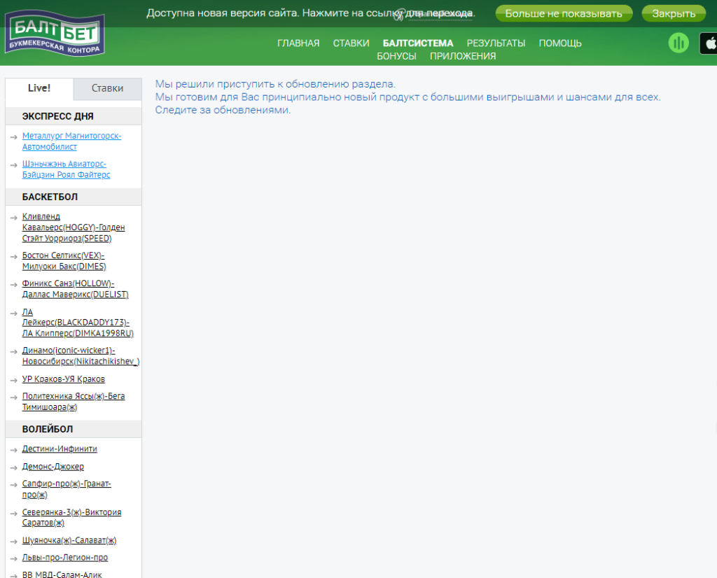Screen dimensions: 717x578
Task: Follow the 'для перехода' link in banner
Action: (440, 13)
